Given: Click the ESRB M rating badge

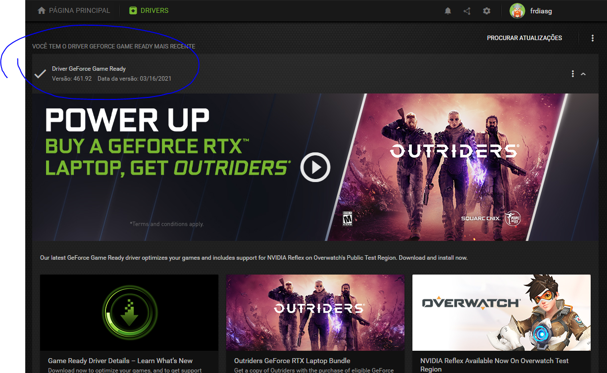Looking at the screenshot, I should 348,218.
